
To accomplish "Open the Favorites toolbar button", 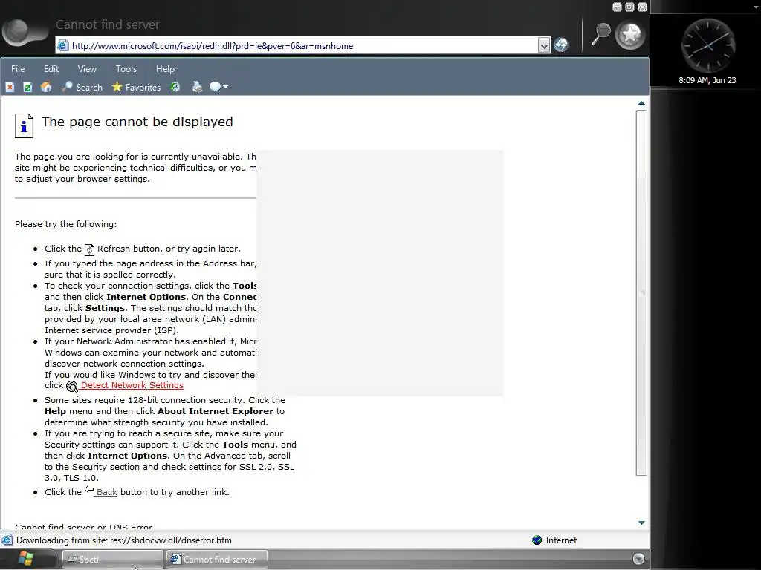I will [136, 88].
